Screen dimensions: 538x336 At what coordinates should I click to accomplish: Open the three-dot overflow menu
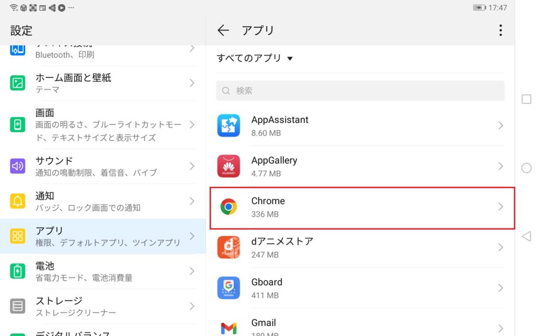point(501,30)
